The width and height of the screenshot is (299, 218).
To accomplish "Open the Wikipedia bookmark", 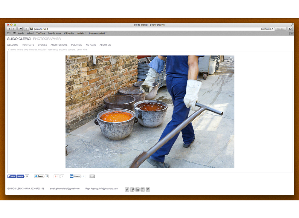I will click(x=69, y=33).
